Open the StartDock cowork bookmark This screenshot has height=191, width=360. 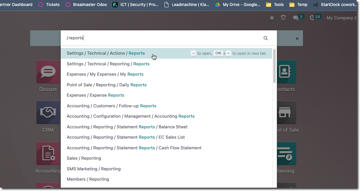pos(335,5)
